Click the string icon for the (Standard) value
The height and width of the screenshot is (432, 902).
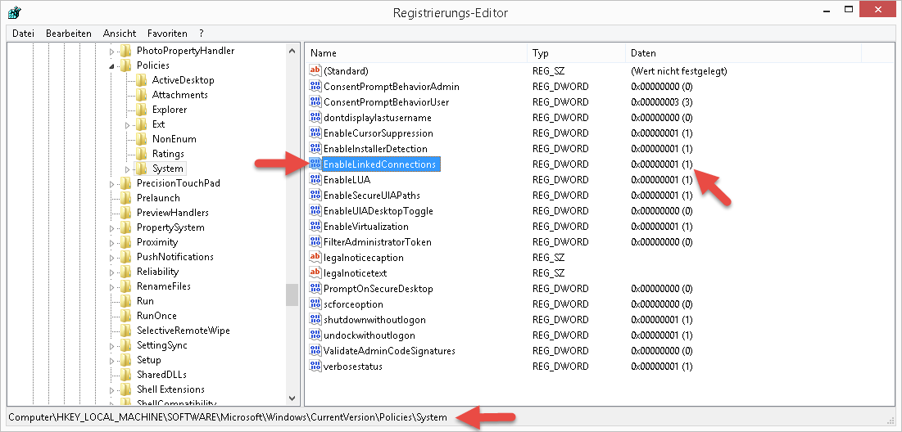[315, 71]
